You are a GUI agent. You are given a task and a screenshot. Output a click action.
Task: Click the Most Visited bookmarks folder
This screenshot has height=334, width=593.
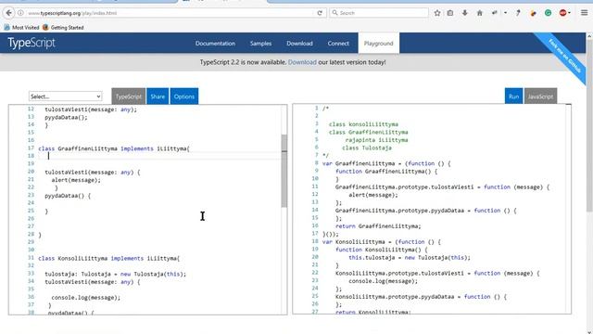21,27
